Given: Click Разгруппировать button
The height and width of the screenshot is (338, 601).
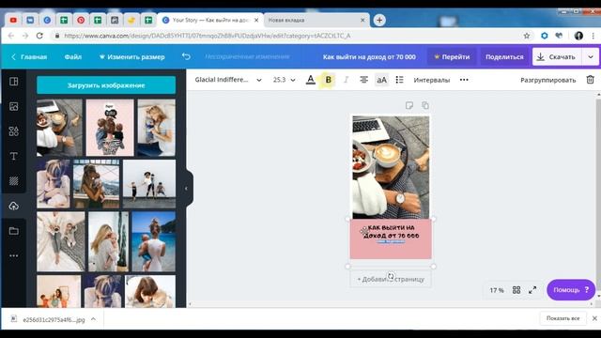Looking at the screenshot, I should pyautogui.click(x=547, y=80).
